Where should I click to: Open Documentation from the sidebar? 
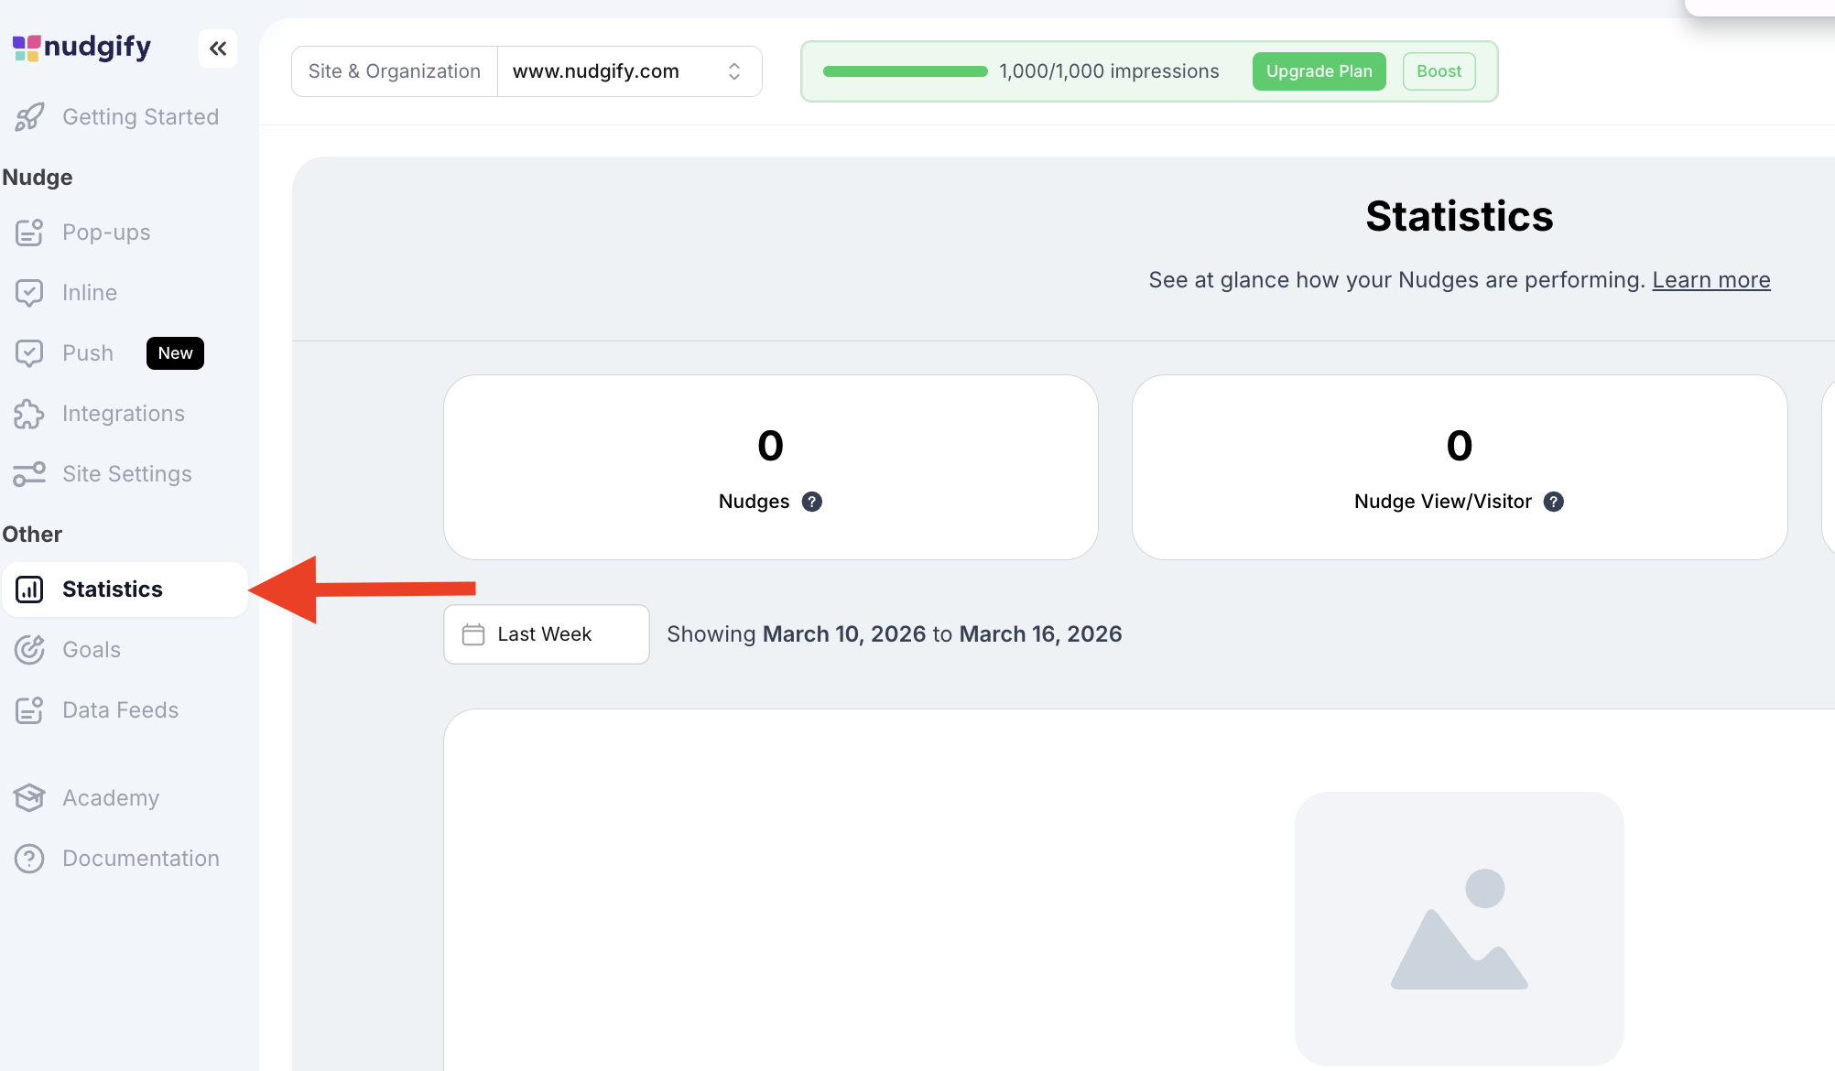tap(140, 859)
